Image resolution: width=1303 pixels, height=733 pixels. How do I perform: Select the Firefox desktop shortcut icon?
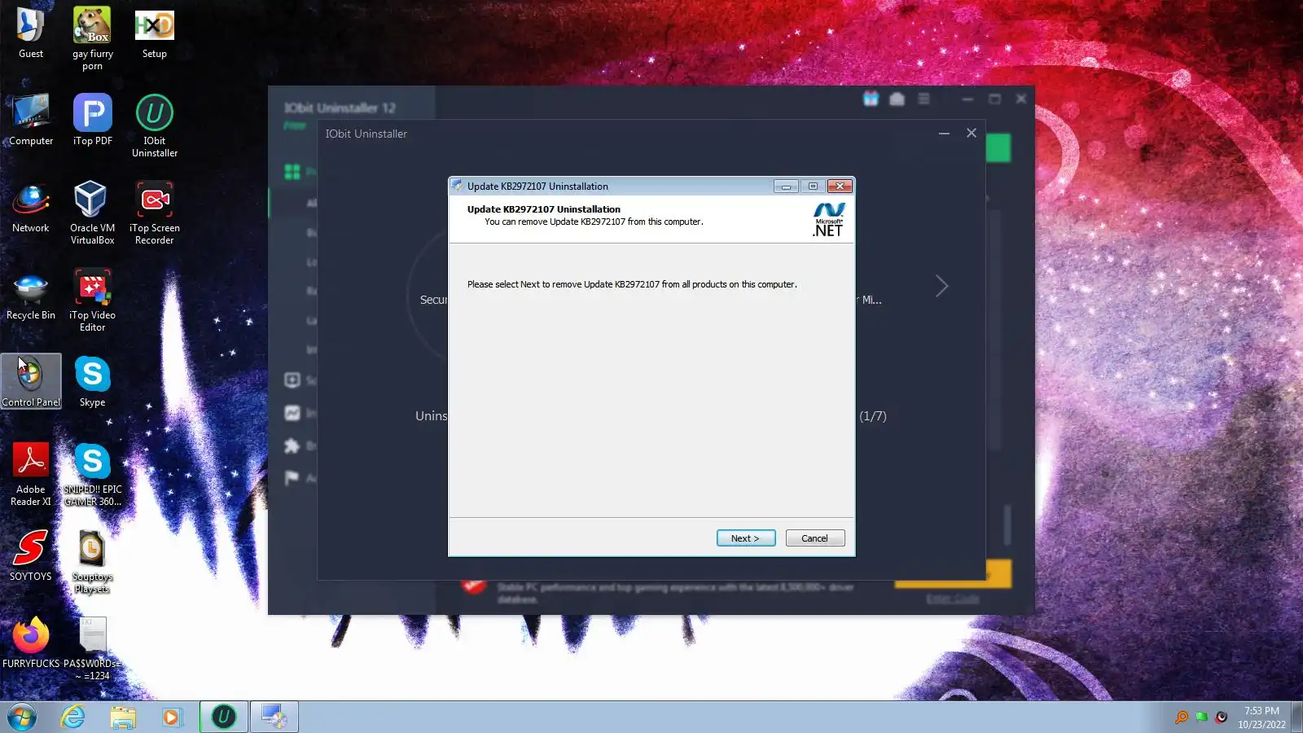coord(31,643)
